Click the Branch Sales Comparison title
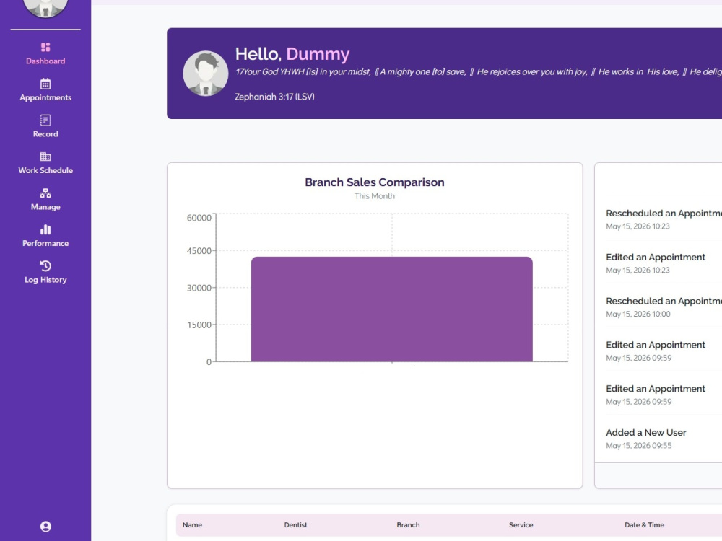 tap(374, 182)
